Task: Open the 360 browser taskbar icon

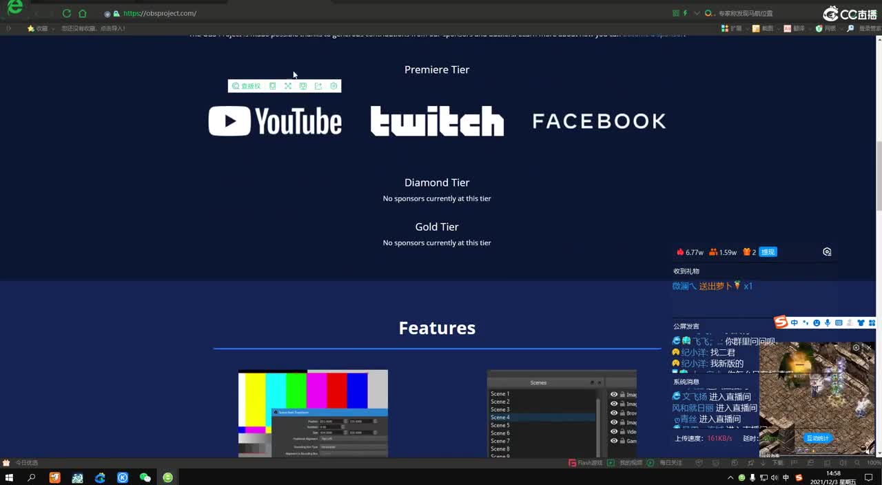Action: [167, 477]
